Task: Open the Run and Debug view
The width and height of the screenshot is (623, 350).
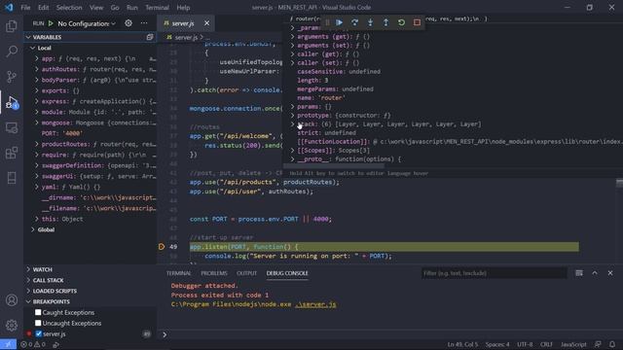Action: coord(12,102)
